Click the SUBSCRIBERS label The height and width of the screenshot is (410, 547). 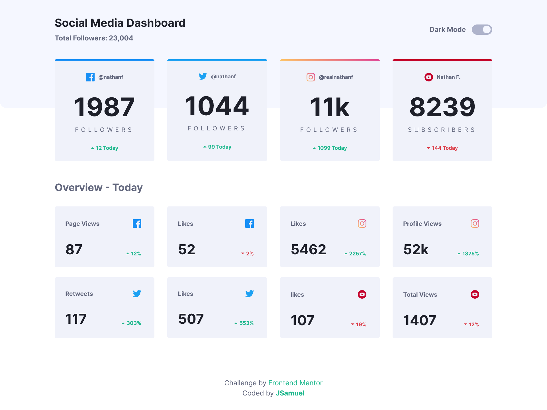point(442,130)
